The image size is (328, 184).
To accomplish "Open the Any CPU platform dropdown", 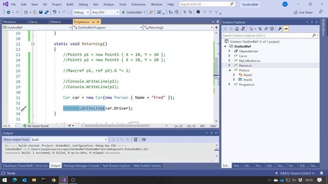I will click(x=105, y=12).
